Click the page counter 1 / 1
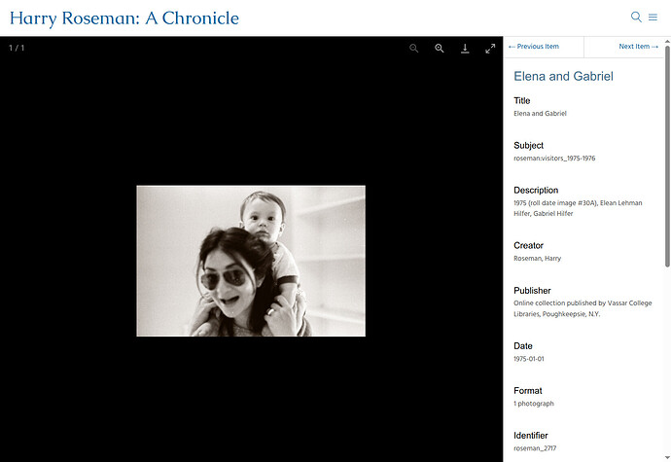Viewport: 671px width, 462px height. 17,48
